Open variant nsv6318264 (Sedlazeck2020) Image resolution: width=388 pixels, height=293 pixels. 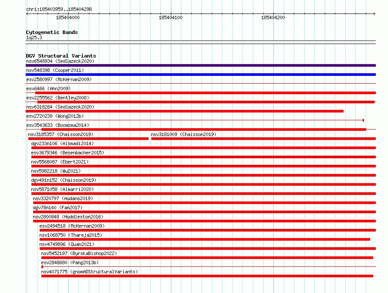(x=60, y=107)
